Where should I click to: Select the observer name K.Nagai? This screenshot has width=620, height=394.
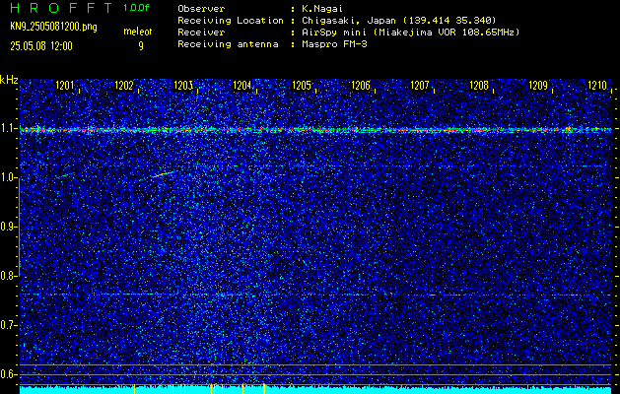322,8
